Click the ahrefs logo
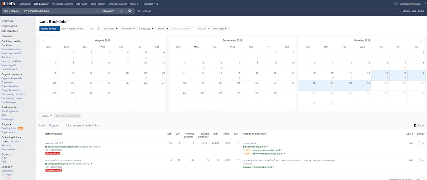Screen dimensions: 427x180 point(8,4)
